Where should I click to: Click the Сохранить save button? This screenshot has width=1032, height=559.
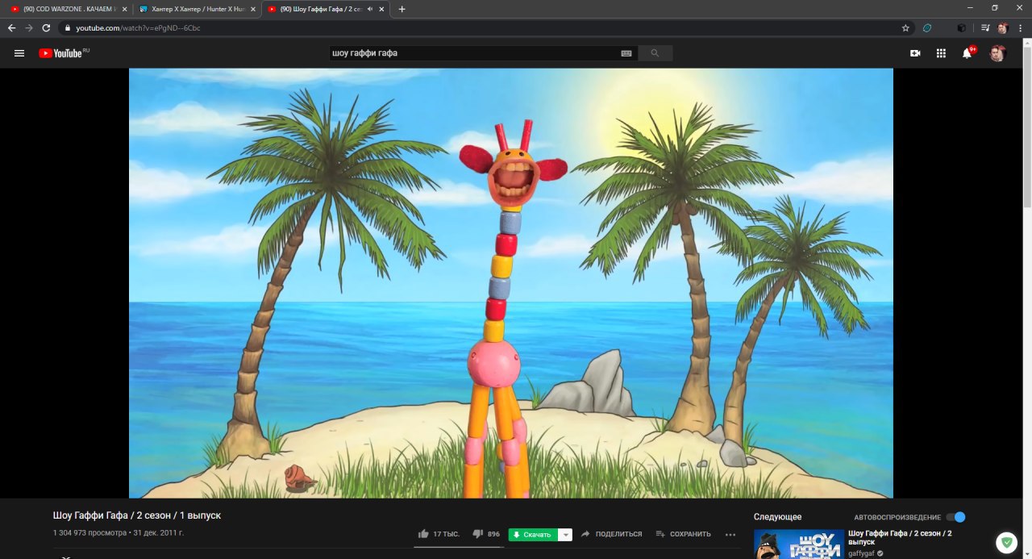[683, 534]
